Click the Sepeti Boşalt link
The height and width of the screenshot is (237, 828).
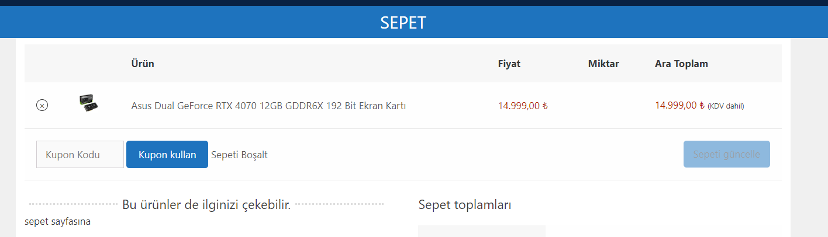pos(239,155)
